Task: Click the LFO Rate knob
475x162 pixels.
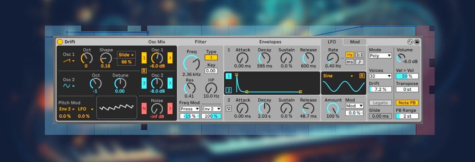Action: (332, 58)
